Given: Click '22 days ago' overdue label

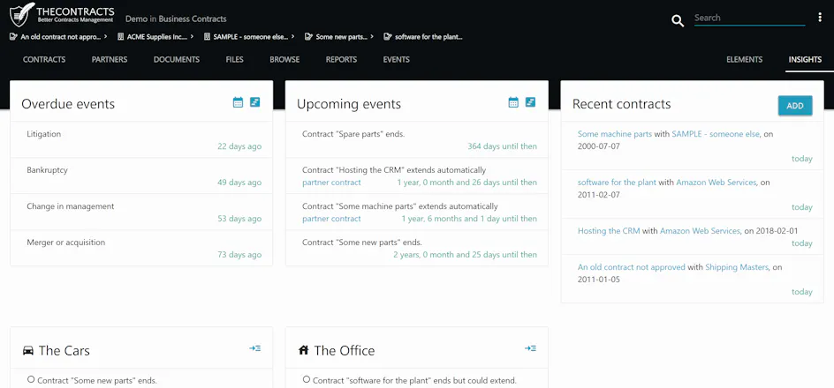Looking at the screenshot, I should coord(239,146).
